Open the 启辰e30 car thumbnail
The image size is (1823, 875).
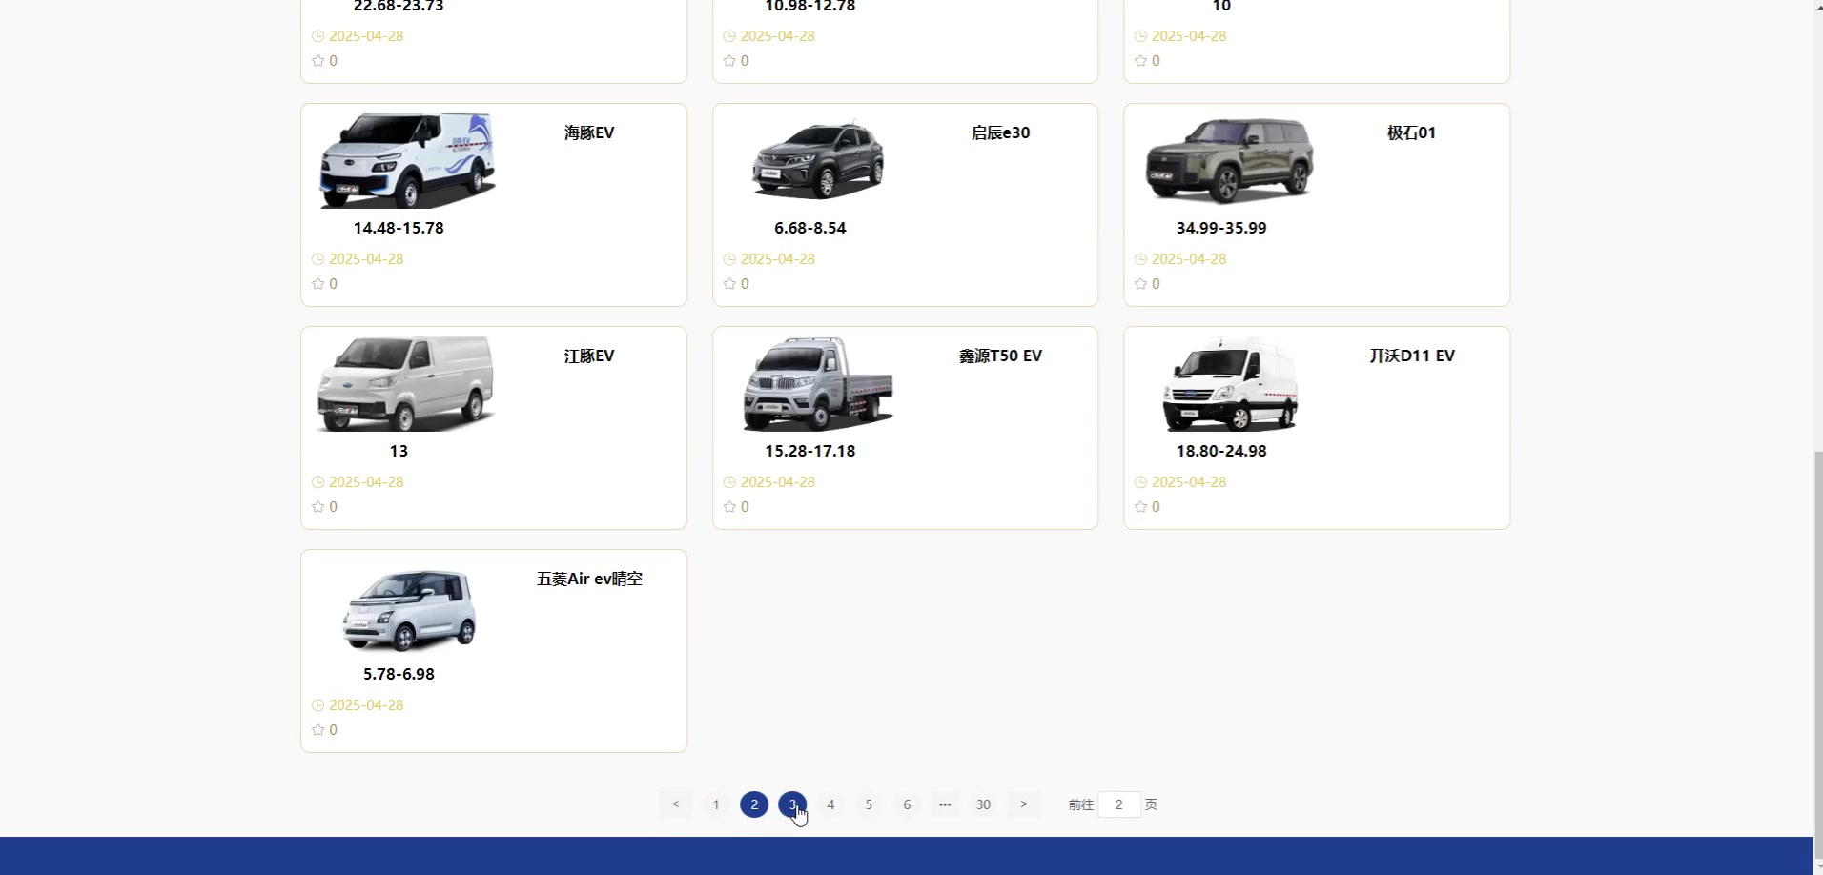point(818,160)
